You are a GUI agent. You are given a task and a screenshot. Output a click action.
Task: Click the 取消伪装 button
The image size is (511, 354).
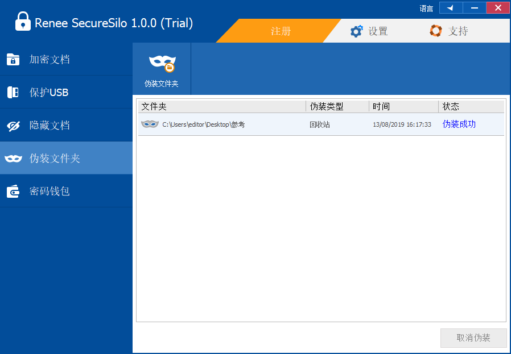tap(473, 338)
